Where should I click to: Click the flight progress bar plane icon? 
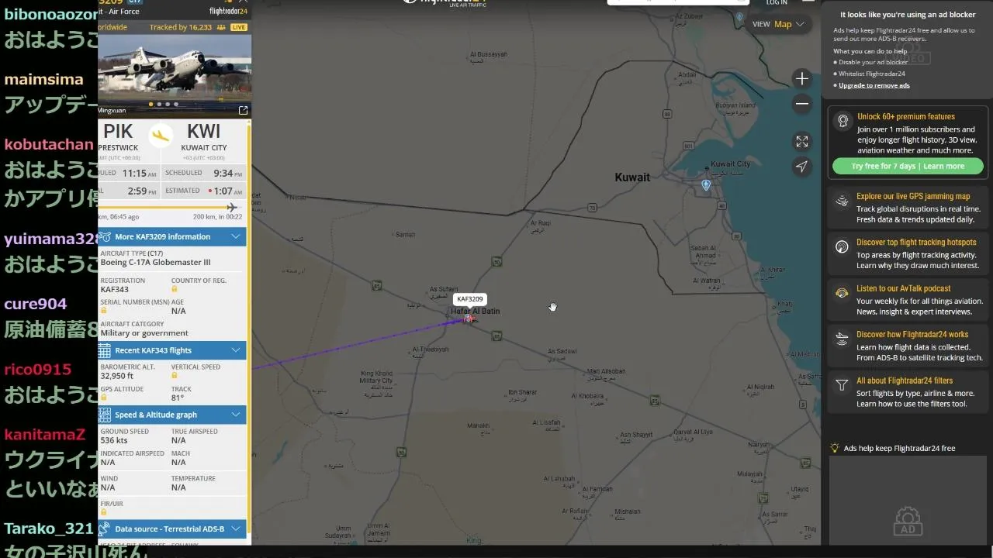(231, 208)
